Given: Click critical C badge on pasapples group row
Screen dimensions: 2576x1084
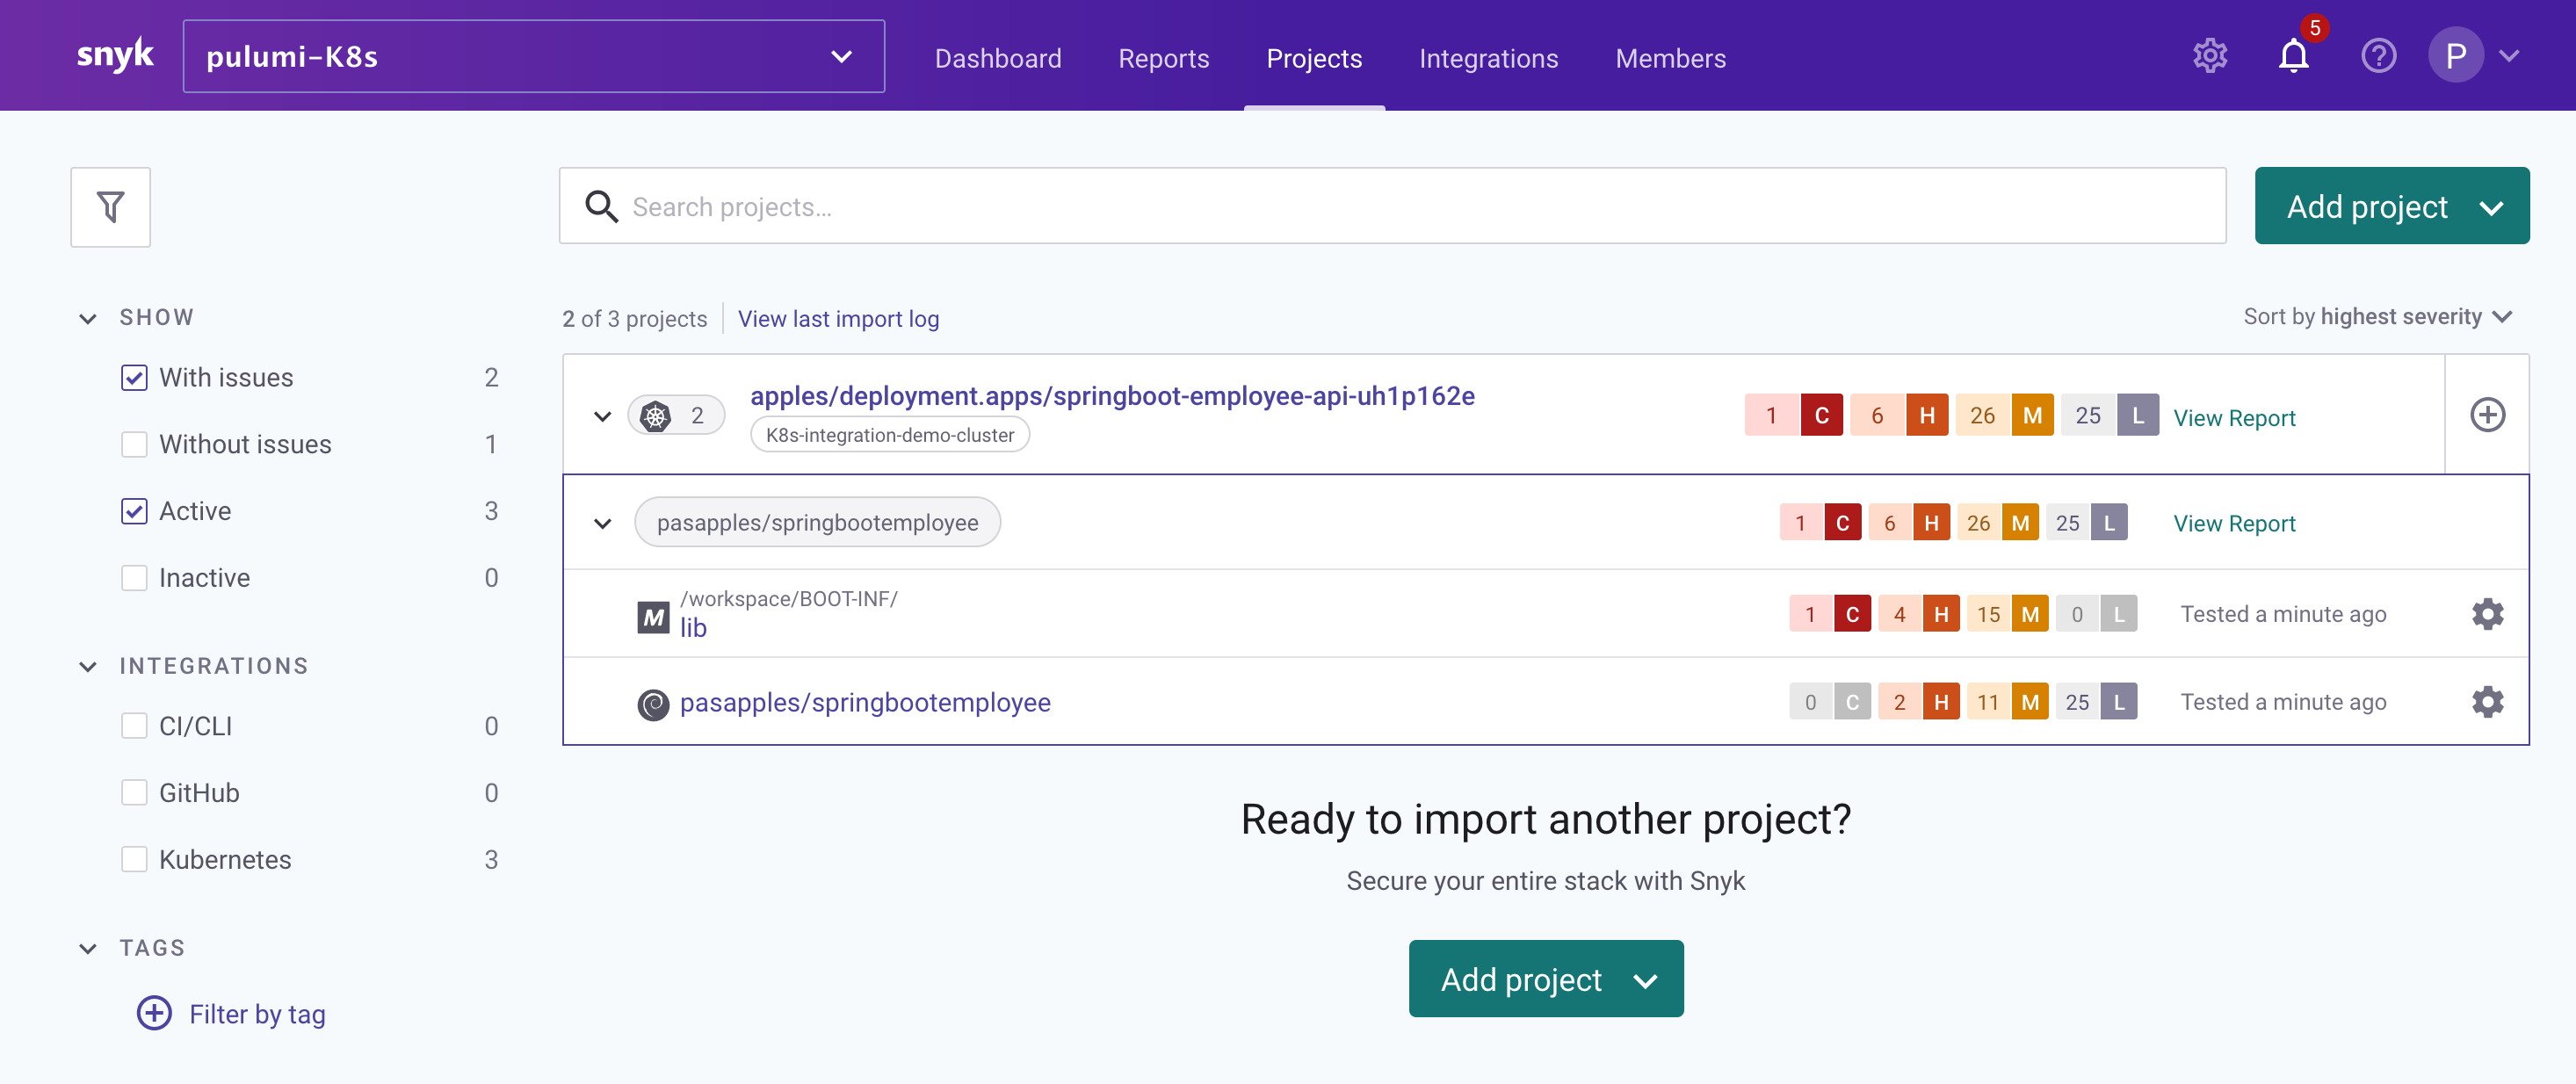Looking at the screenshot, I should [x=1842, y=523].
